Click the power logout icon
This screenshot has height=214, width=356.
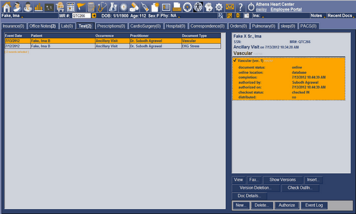[251, 7]
